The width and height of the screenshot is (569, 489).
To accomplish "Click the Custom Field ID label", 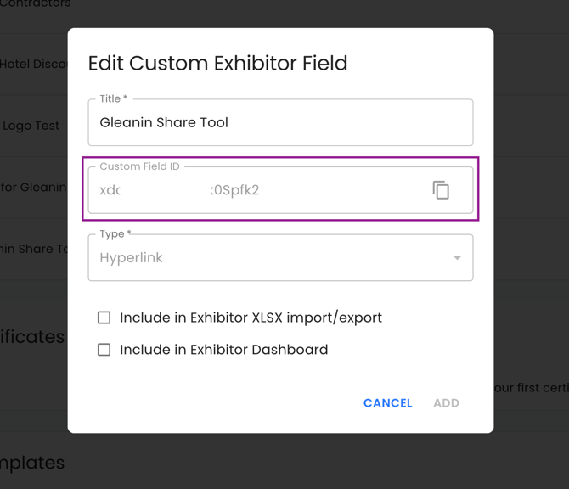I will pyautogui.click(x=140, y=166).
